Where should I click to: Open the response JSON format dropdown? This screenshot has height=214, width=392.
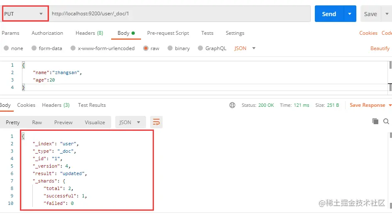point(130,123)
